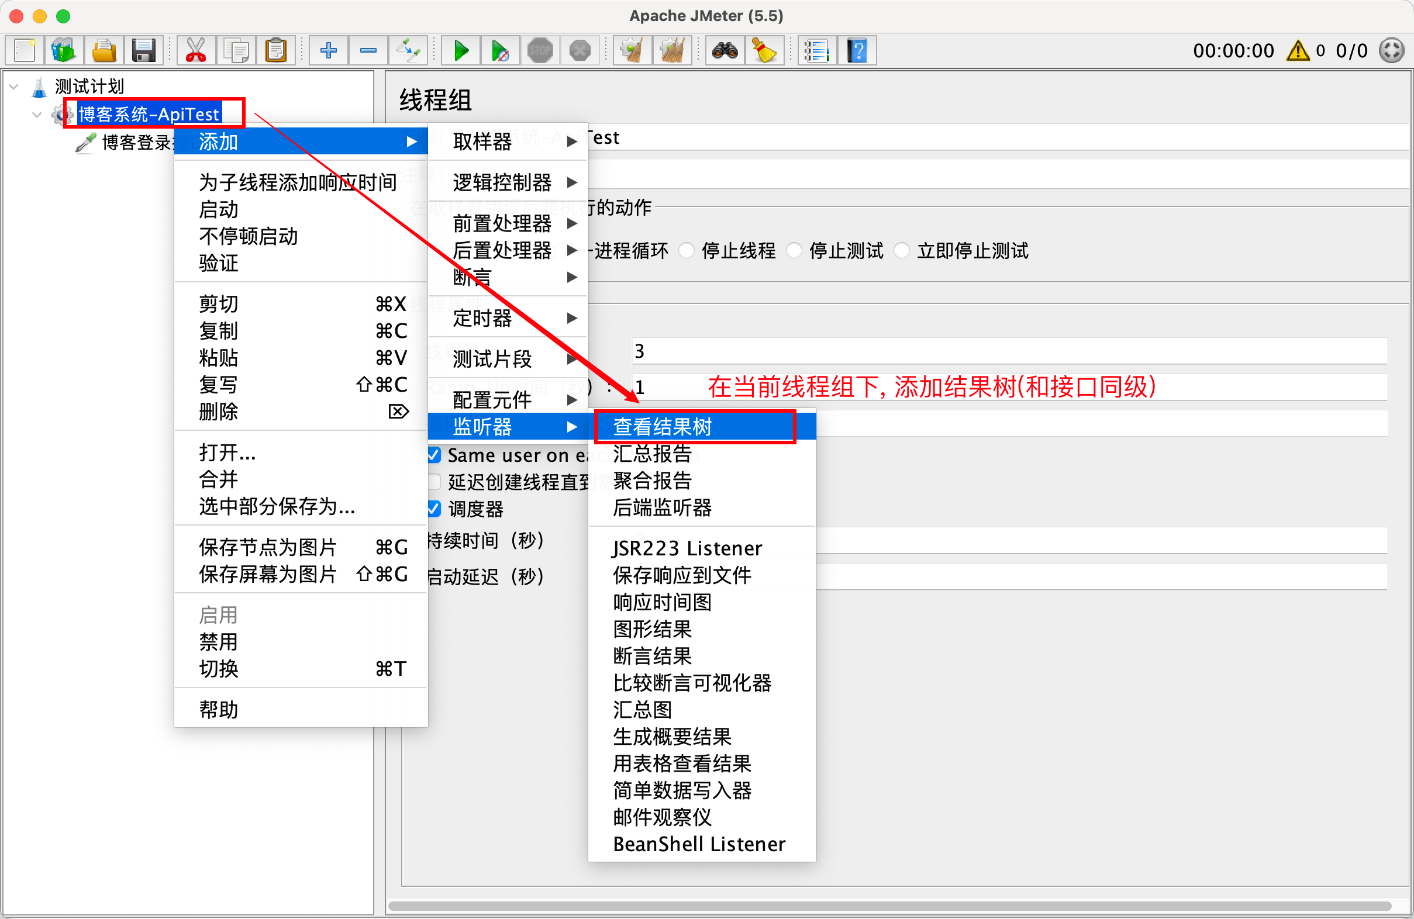Choose 聚合报告 listener
This screenshot has height=919, width=1414.
point(702,481)
